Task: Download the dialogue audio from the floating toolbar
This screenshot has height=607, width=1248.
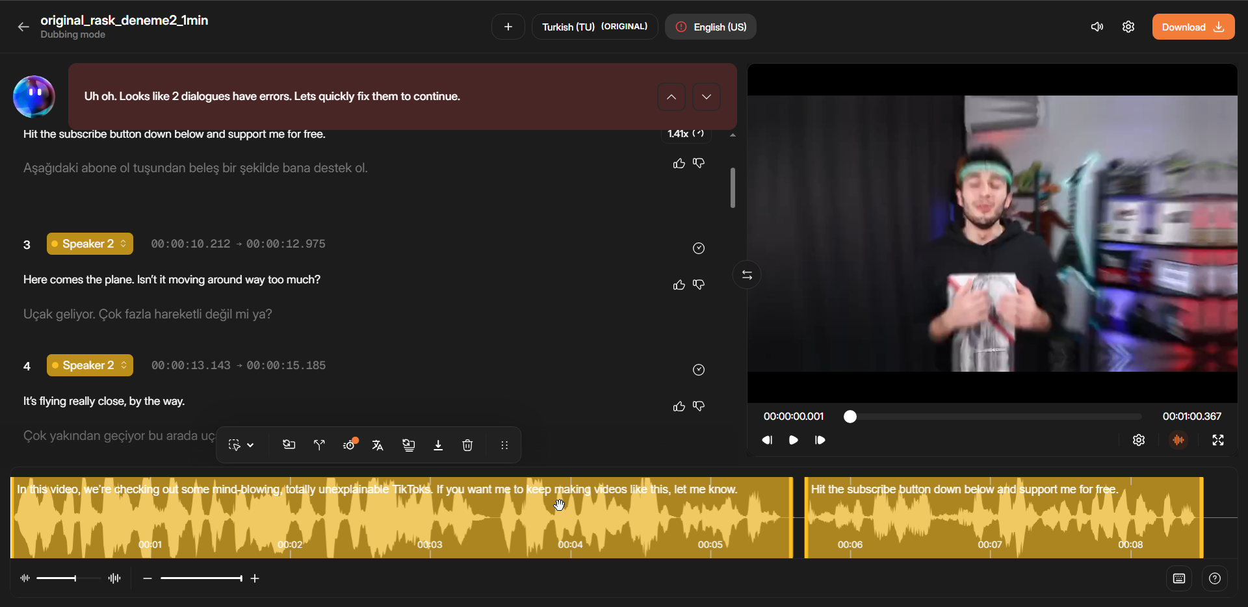Action: pos(438,445)
